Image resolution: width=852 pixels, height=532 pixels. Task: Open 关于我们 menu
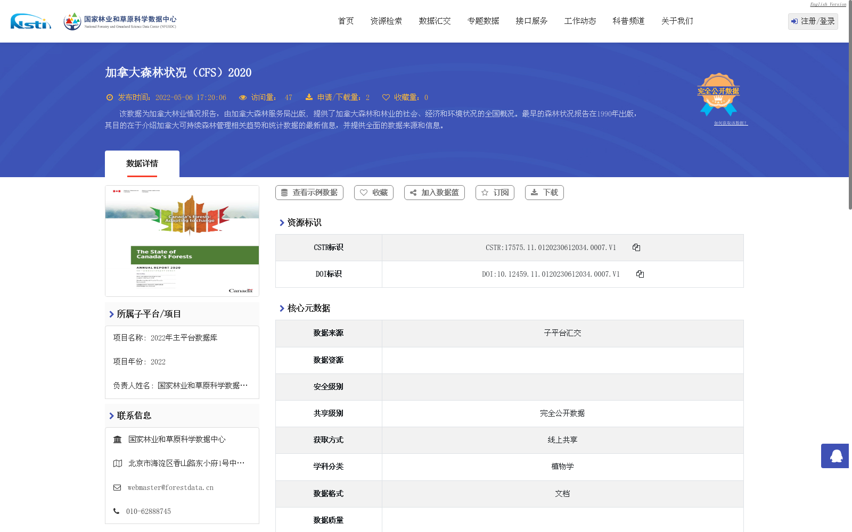(x=677, y=21)
